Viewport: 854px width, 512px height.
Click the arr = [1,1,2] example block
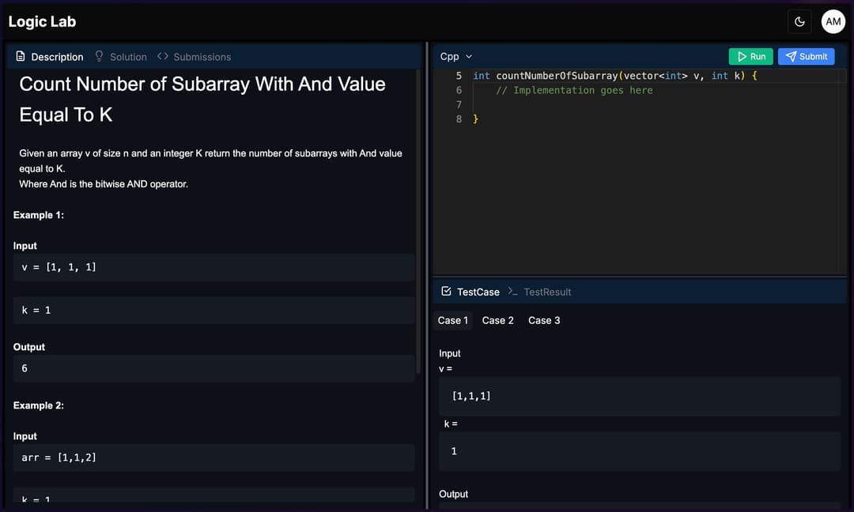[x=213, y=457]
